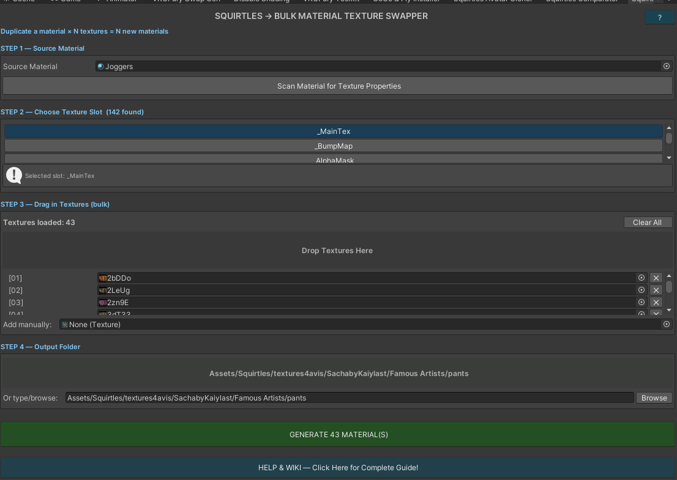Screen dimensions: 677x480
Task: Click the 2zn9E texture thumbnail icon
Action: [102, 302]
